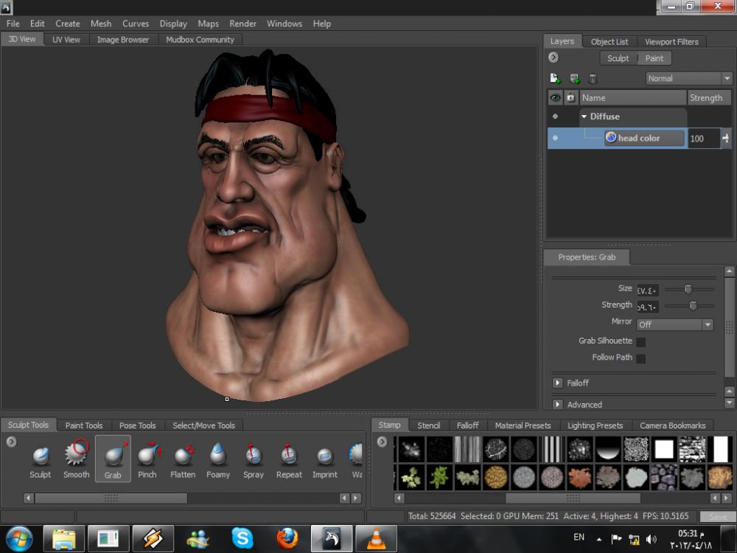Choose the Pinch sculpt tool

pyautogui.click(x=147, y=458)
